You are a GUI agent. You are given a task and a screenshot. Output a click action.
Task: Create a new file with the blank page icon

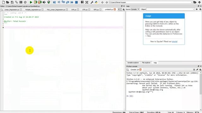point(3,2)
